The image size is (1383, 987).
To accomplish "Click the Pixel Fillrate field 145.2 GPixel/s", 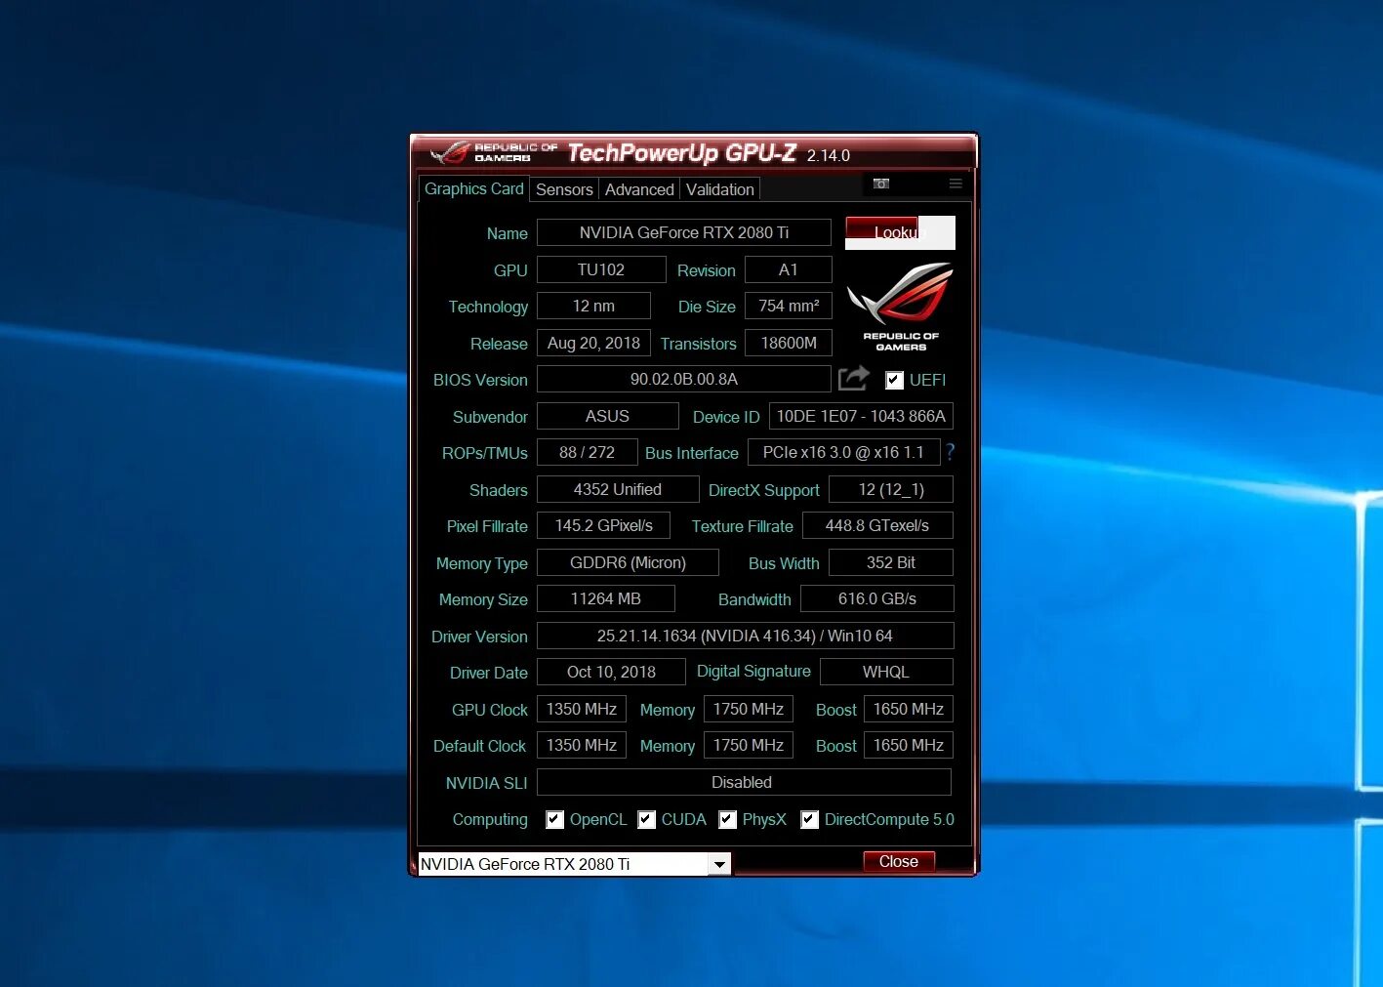I will [x=604, y=525].
